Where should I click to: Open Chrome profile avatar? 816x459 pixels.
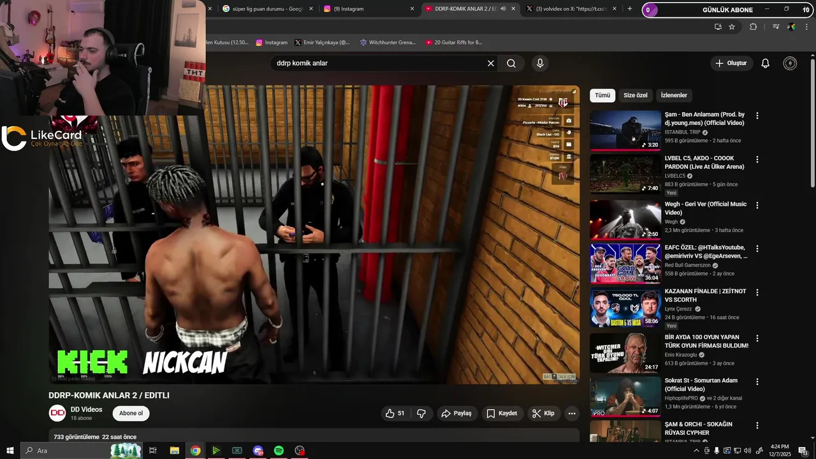tap(791, 27)
